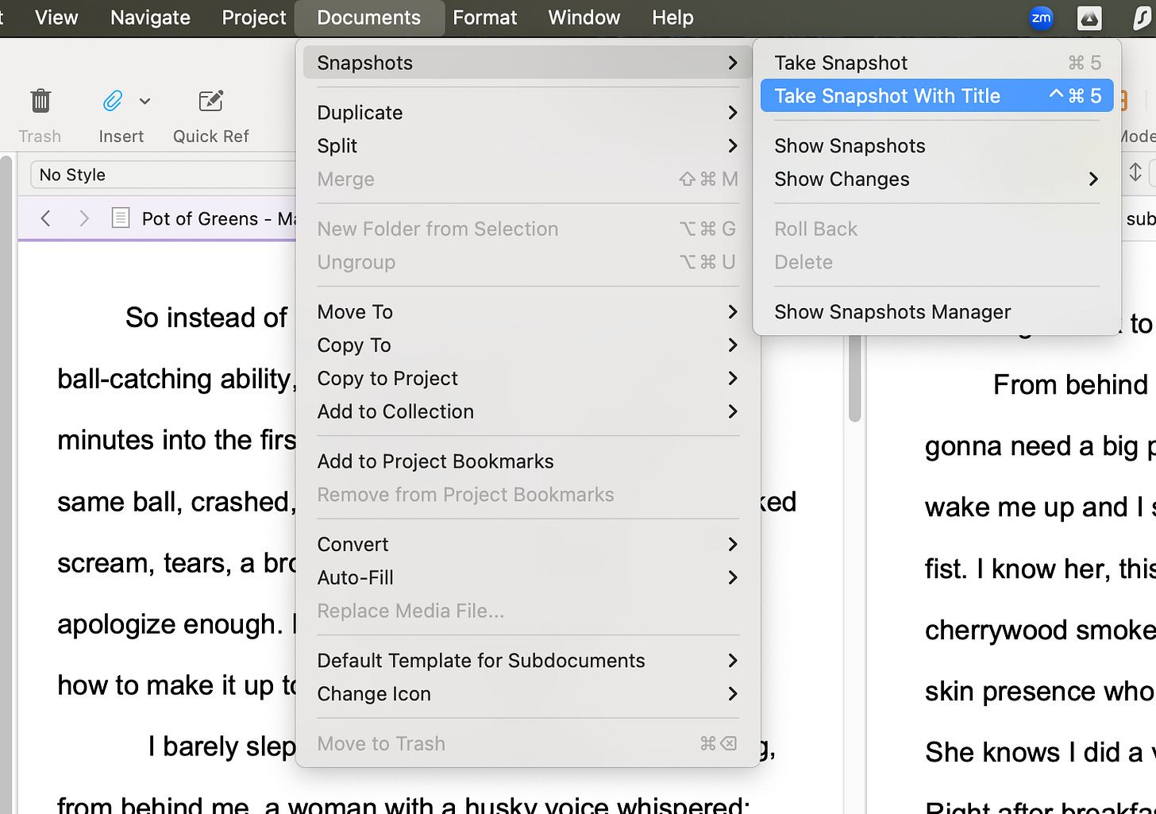Screen dimensions: 1156x814
Task: Choose Show Snapshots Manager
Action: pyautogui.click(x=892, y=311)
